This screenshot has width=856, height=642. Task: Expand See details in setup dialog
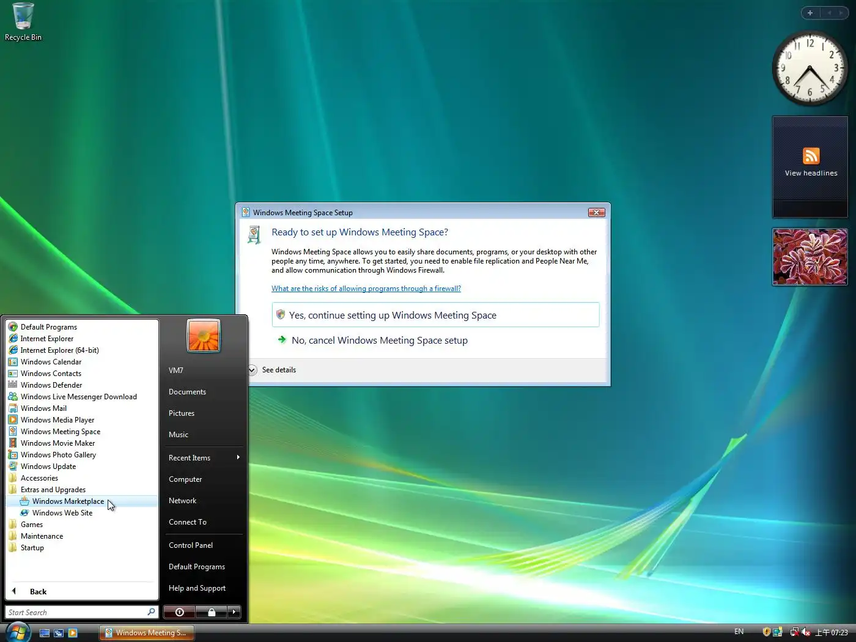(x=272, y=370)
